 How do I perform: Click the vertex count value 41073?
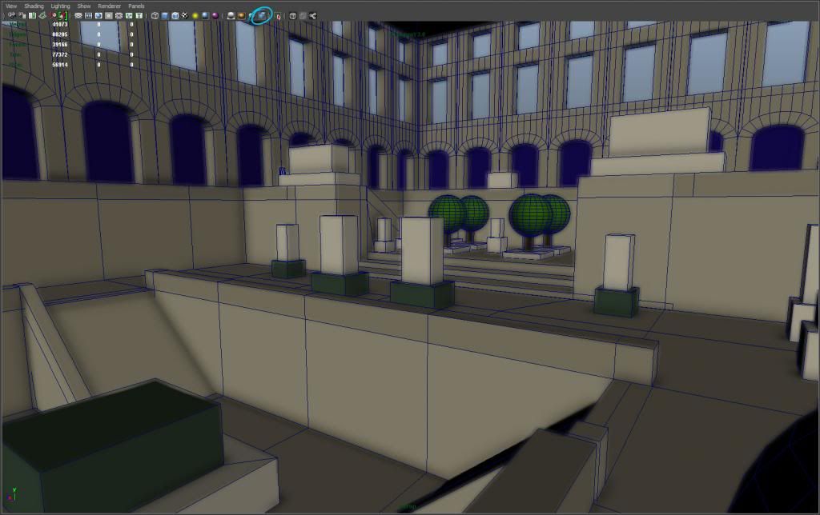tap(60, 25)
